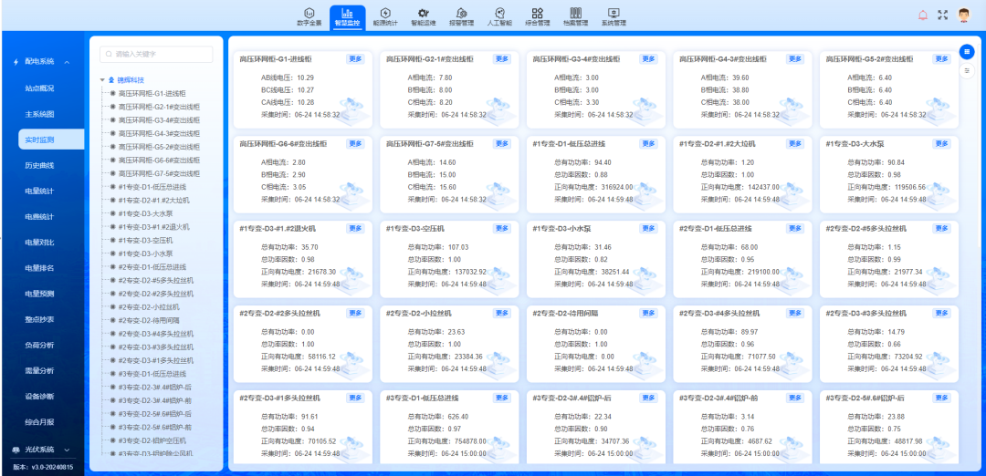The width and height of the screenshot is (986, 476).
Task: Open 电费统计 in the sidebar
Action: click(39, 217)
